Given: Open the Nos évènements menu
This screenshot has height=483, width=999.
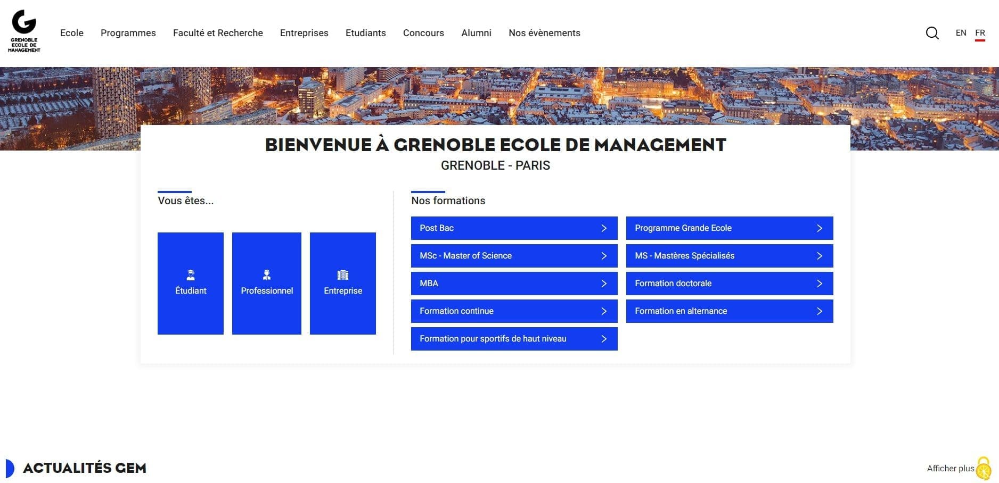Looking at the screenshot, I should click(x=544, y=33).
